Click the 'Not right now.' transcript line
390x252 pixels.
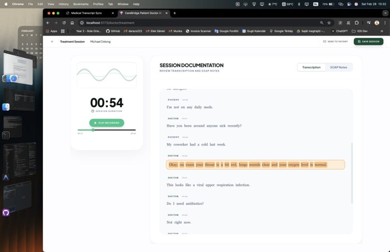[179, 222]
